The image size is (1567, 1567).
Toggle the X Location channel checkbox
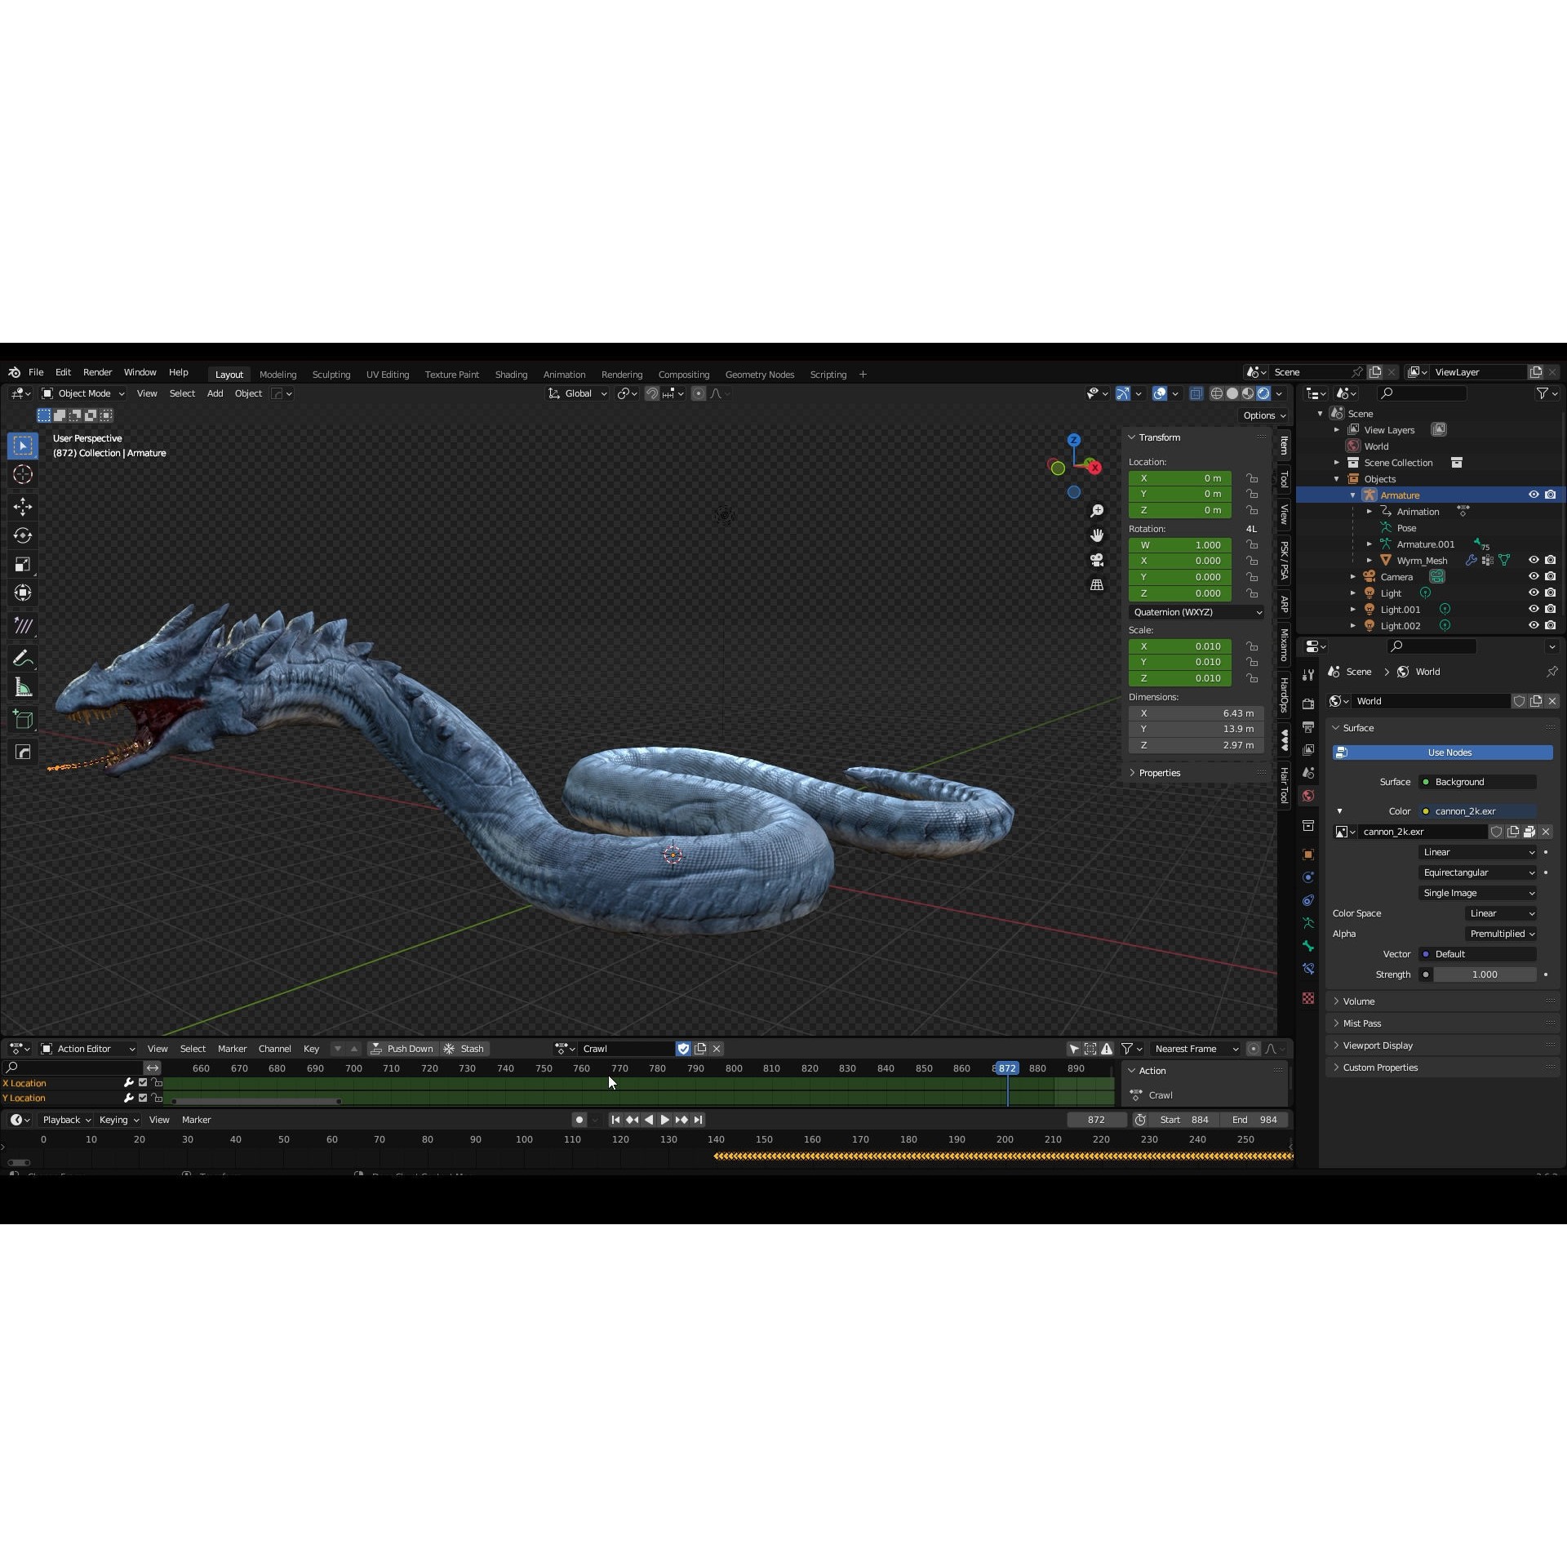(x=142, y=1083)
